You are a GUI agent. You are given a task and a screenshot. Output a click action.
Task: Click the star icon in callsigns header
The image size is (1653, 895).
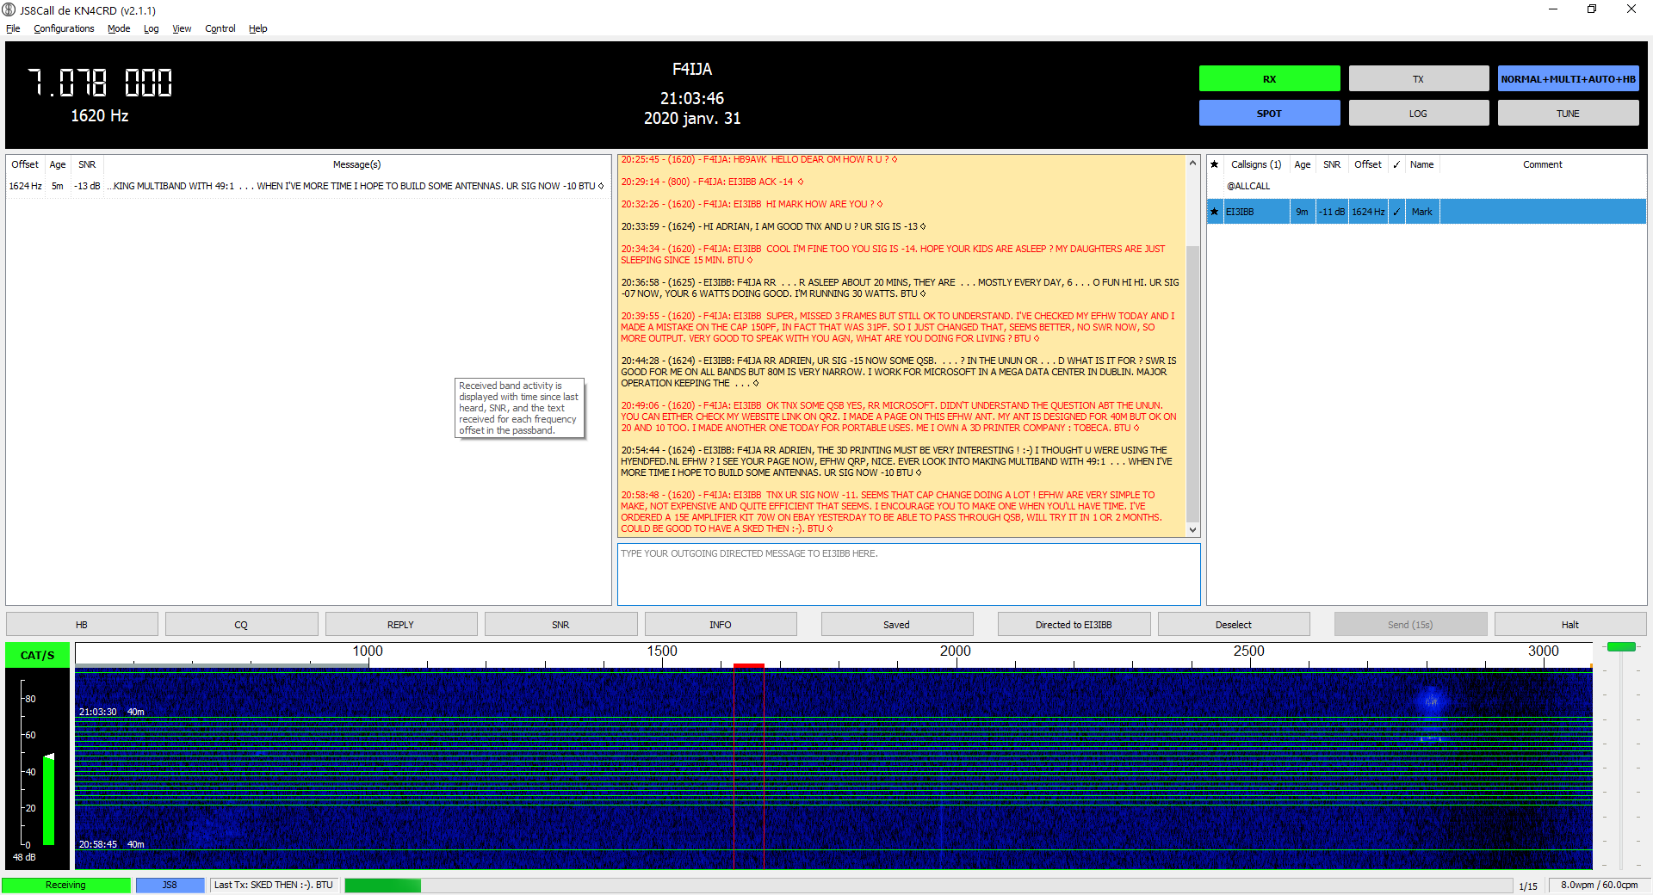(x=1215, y=164)
